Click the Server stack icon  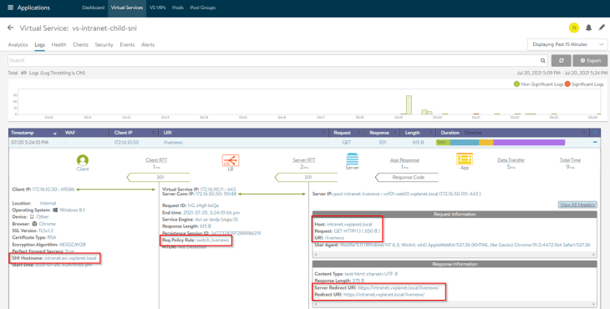[352, 159]
